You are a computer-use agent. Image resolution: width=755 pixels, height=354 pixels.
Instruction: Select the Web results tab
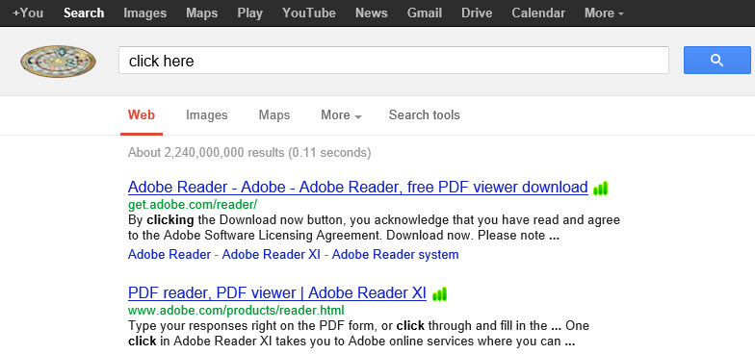[142, 115]
